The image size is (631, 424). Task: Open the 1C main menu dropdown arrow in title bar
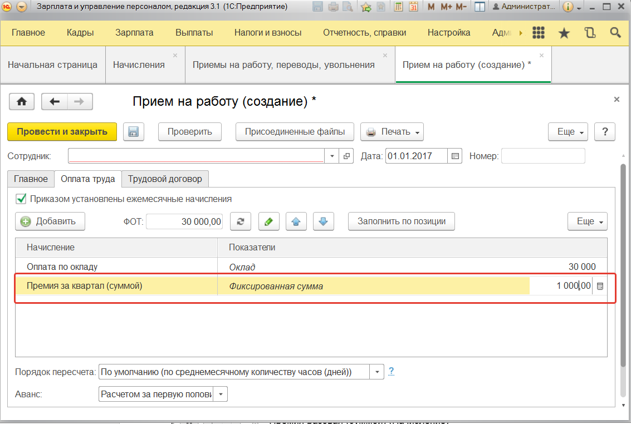pyautogui.click(x=22, y=7)
